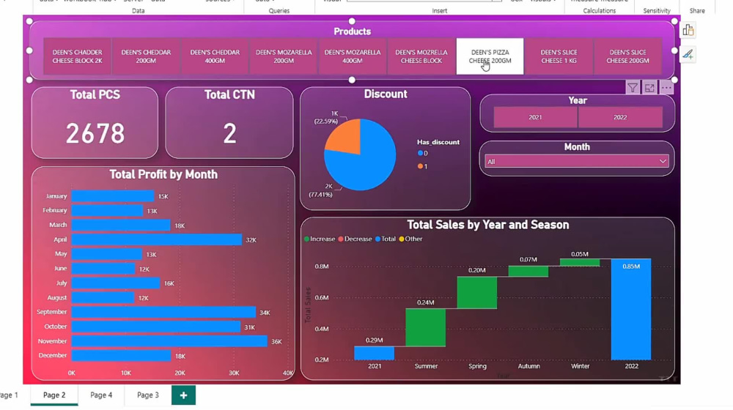Image resolution: width=733 pixels, height=410 pixels.
Task: Select the September profit bar
Action: coord(163,312)
